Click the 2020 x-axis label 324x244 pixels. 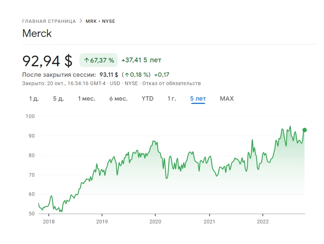click(x=155, y=222)
